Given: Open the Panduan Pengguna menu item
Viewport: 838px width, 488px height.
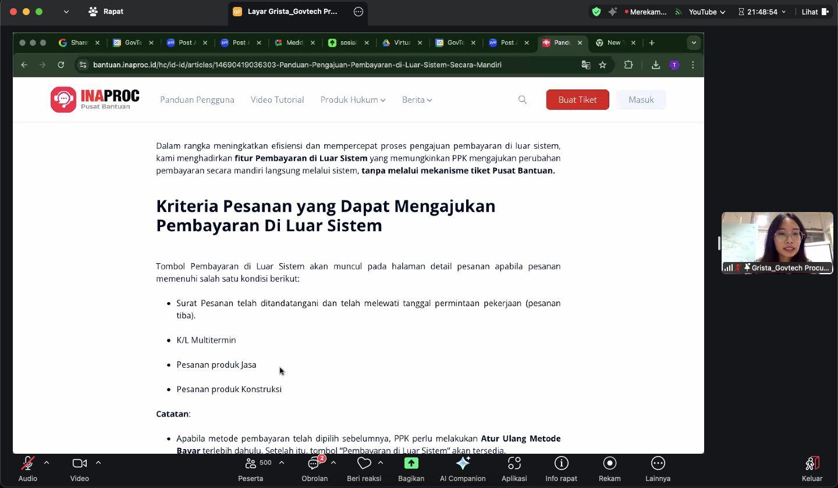Looking at the screenshot, I should pyautogui.click(x=197, y=100).
